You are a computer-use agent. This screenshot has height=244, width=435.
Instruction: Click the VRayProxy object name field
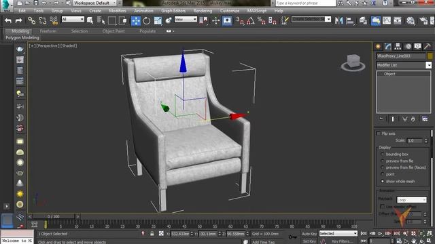[x=401, y=56]
